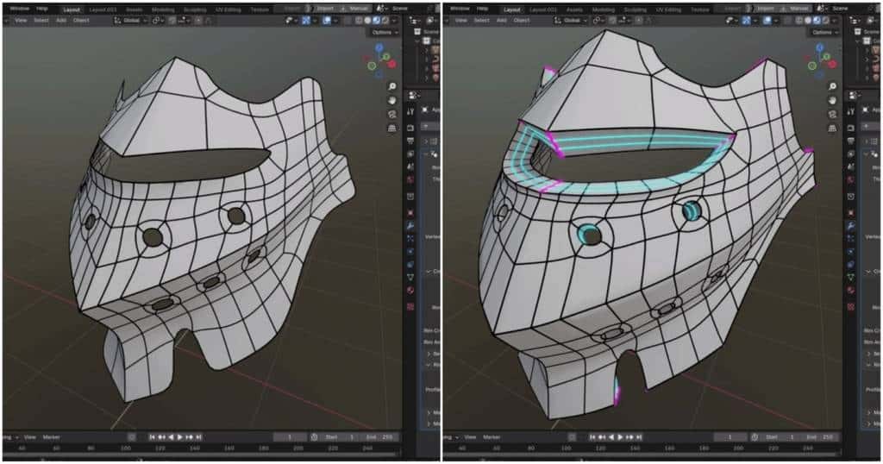Switch perspective/orthographic grid icon in right viewport
This screenshot has height=464, width=883.
point(832,129)
